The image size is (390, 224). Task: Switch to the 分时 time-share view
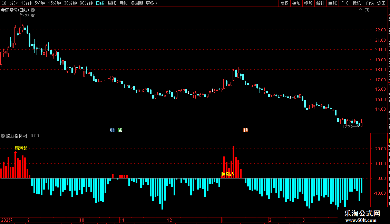14,3
